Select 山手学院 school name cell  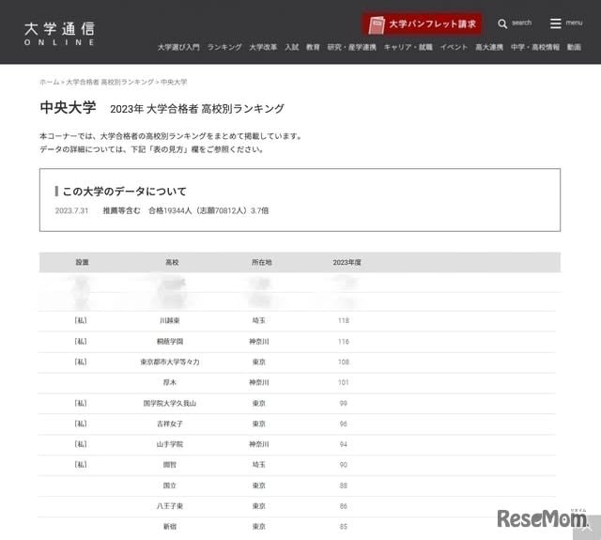[x=170, y=444]
